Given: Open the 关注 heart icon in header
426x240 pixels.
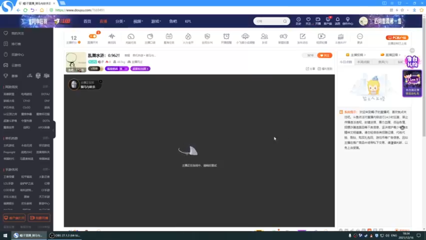Looking at the screenshot, I should pos(308,21).
